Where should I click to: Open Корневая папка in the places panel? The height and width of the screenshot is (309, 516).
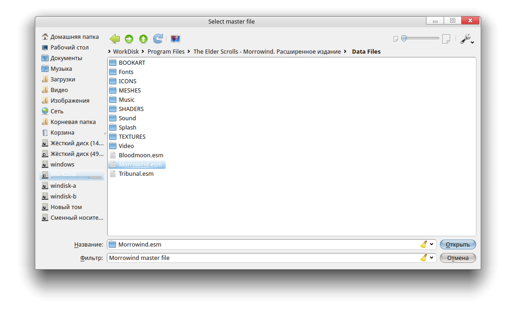72,122
